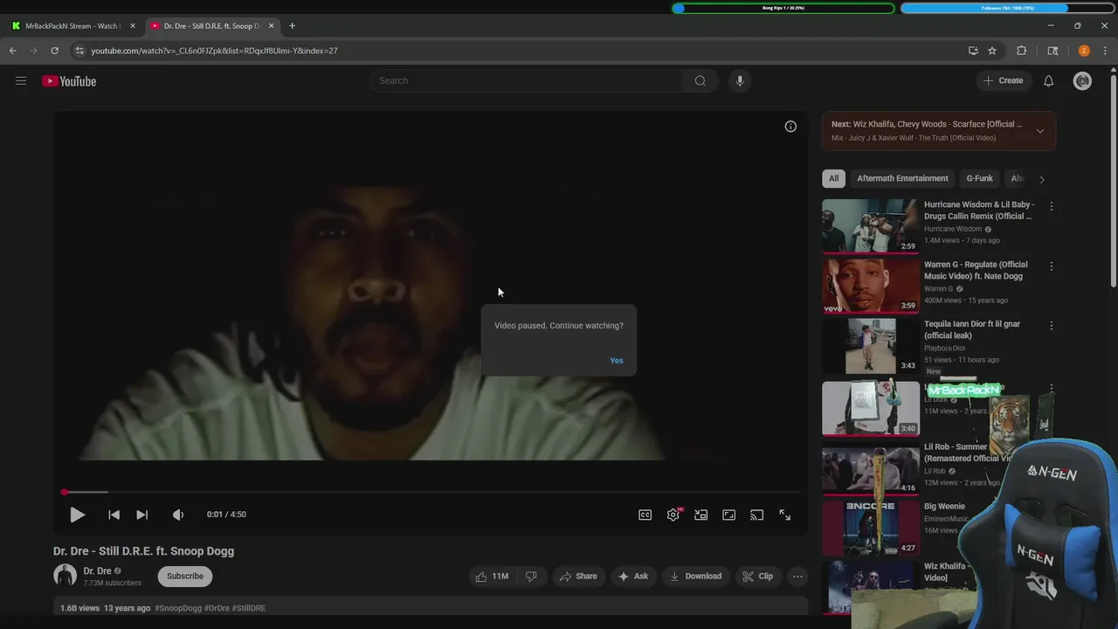Viewport: 1118px width, 629px height.
Task: Dislike the video
Action: pyautogui.click(x=531, y=577)
